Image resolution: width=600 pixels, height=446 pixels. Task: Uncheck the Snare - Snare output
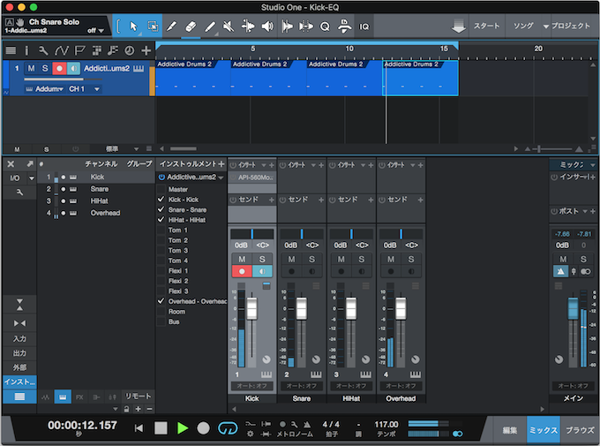(x=161, y=209)
